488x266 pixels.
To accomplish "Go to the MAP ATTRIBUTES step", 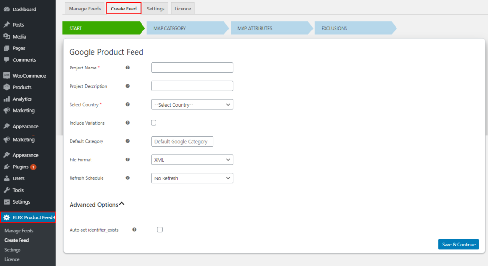I will (272, 28).
